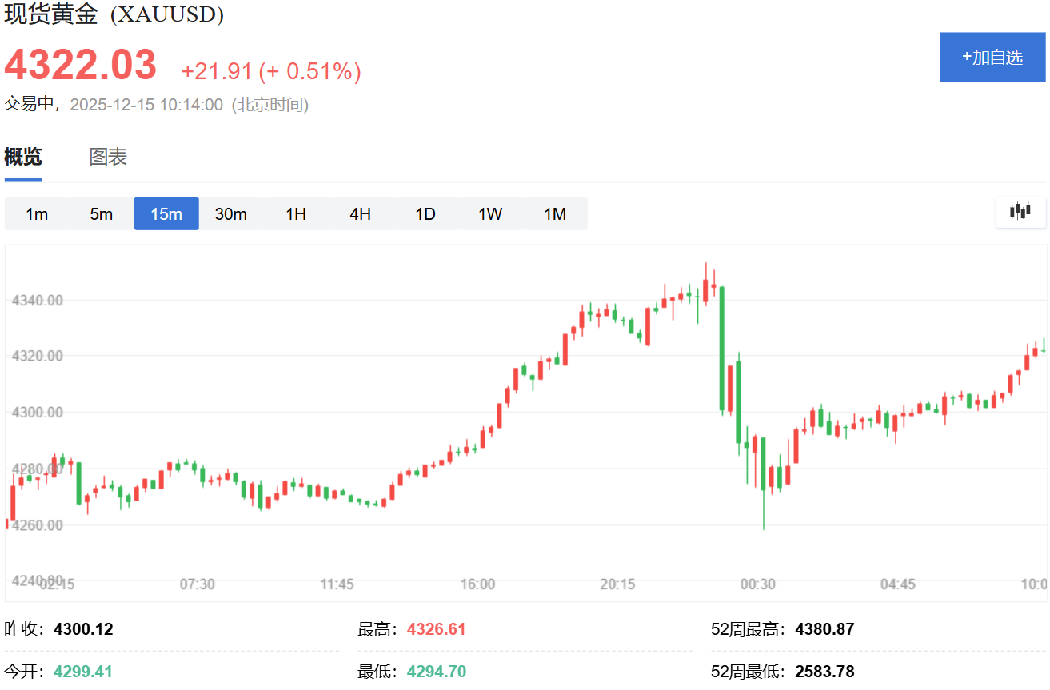This screenshot has height=690, width=1050.
Task: Select the 概览 tab
Action: pos(22,157)
